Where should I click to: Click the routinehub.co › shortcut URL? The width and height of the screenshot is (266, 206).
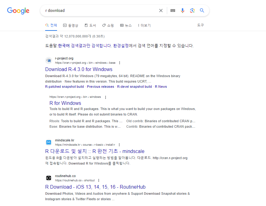coord(75,180)
